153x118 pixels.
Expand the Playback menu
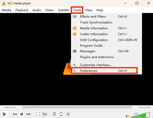coord(22,10)
